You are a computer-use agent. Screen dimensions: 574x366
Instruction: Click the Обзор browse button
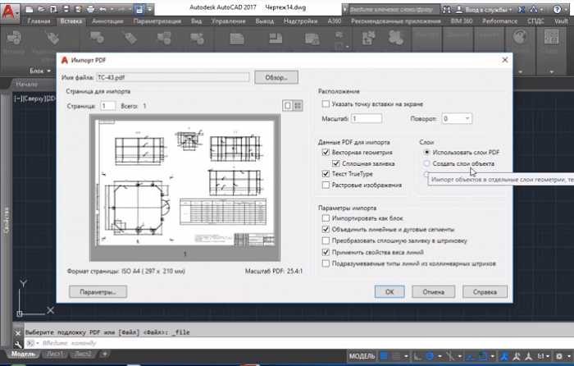276,77
